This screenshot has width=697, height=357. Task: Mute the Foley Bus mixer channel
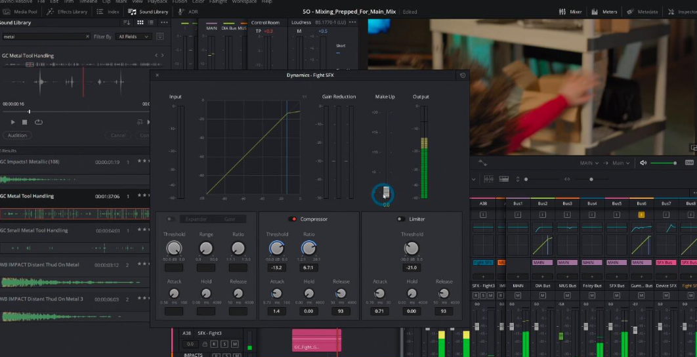(591, 295)
